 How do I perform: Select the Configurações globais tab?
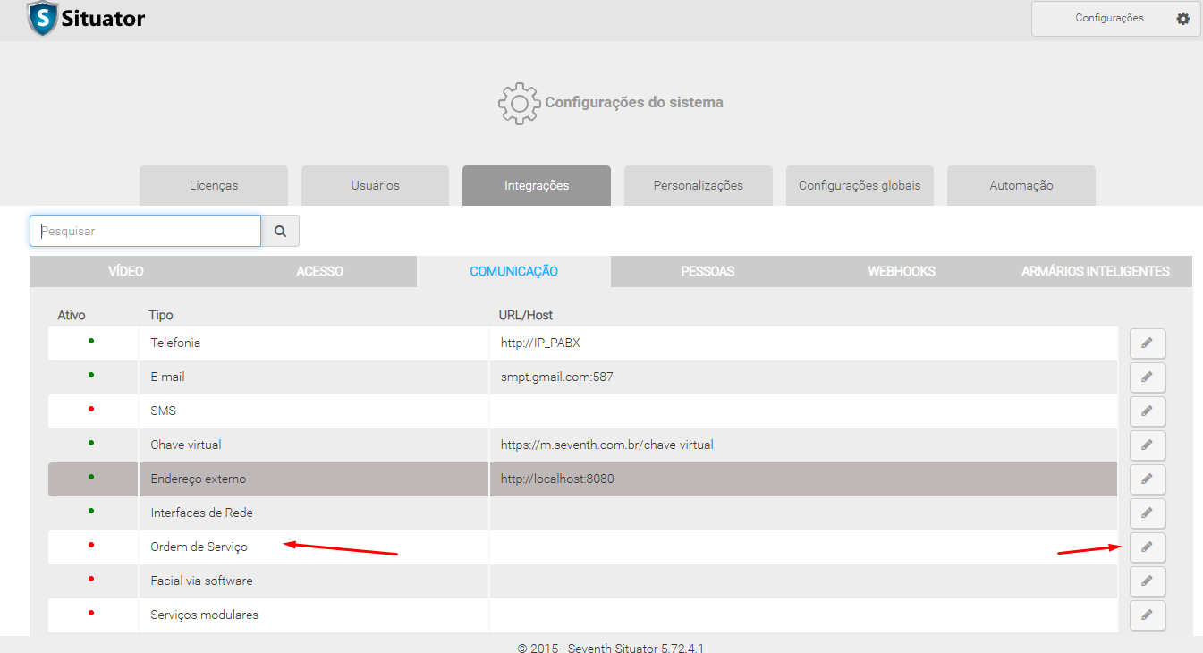860,186
